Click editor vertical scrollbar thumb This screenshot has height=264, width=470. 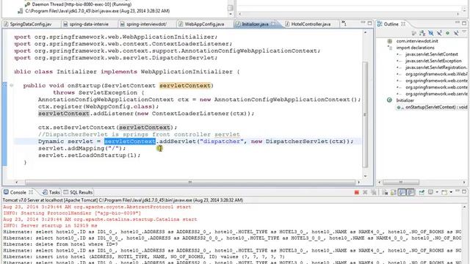365,114
